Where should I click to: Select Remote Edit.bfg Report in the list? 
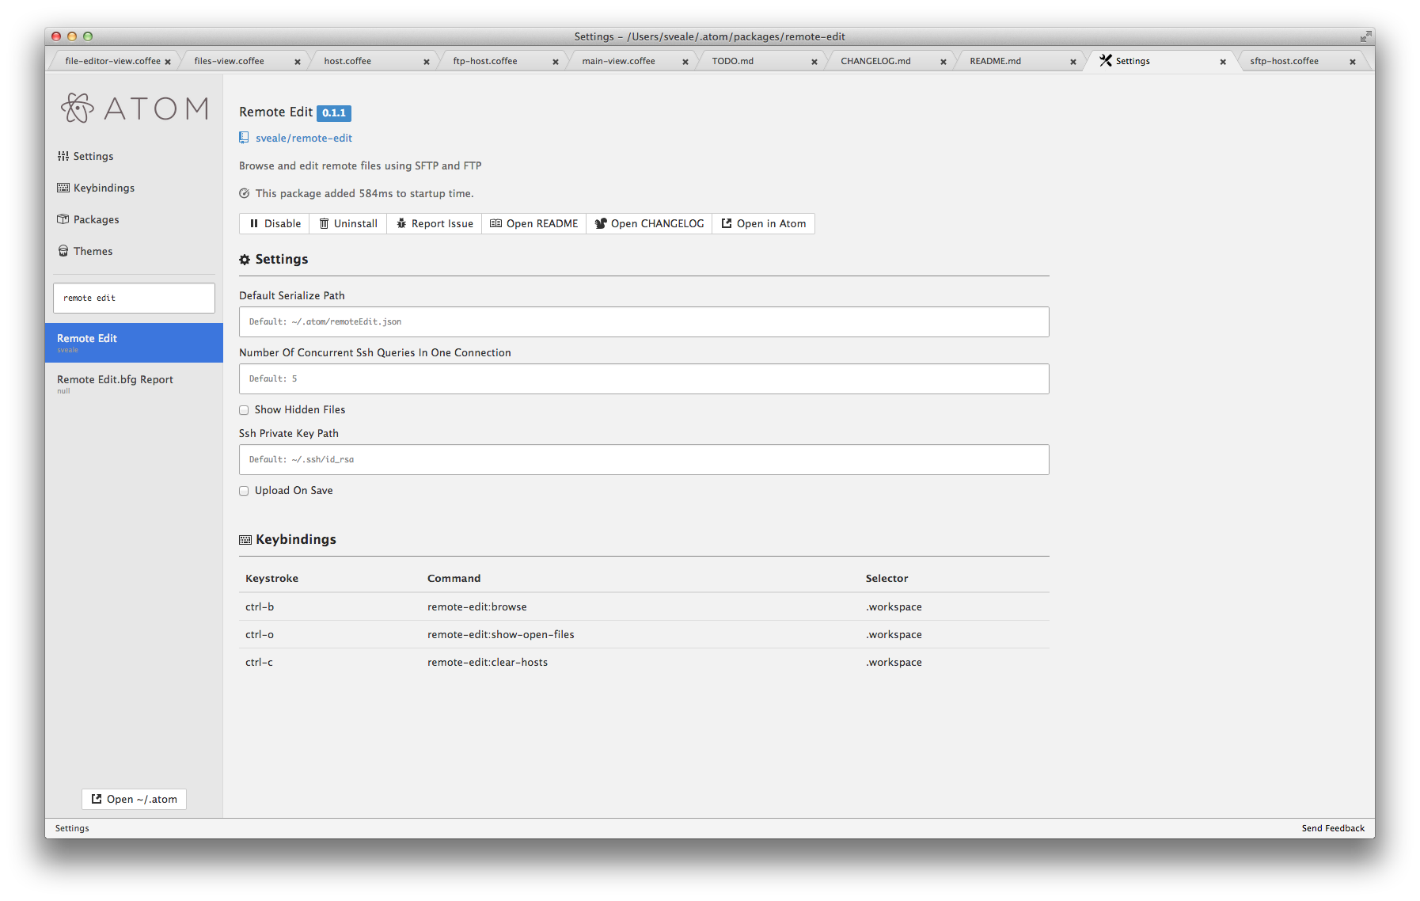point(134,384)
